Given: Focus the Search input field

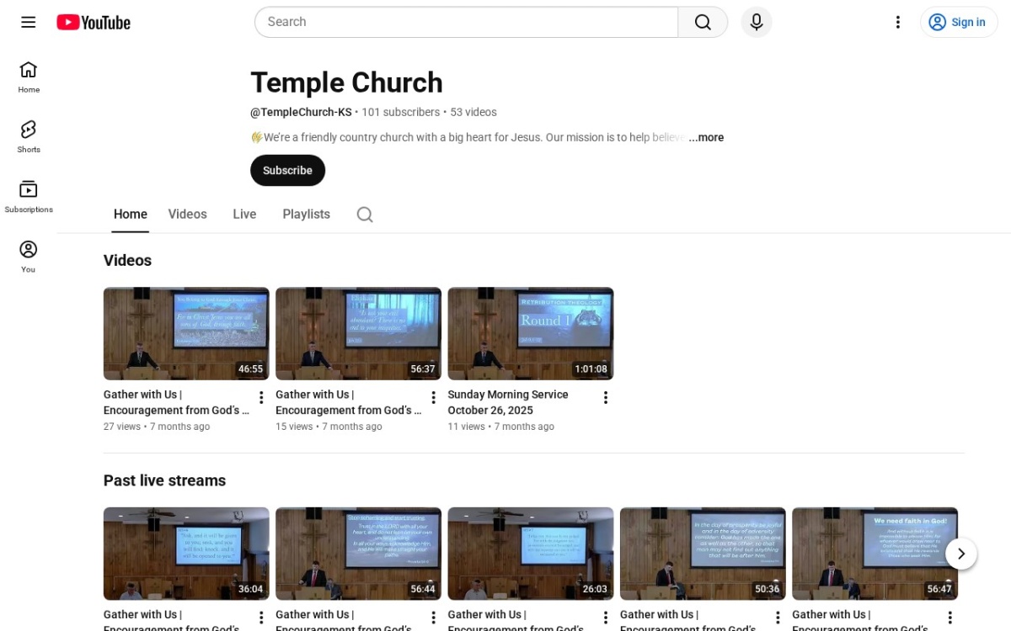Looking at the screenshot, I should coord(466,22).
